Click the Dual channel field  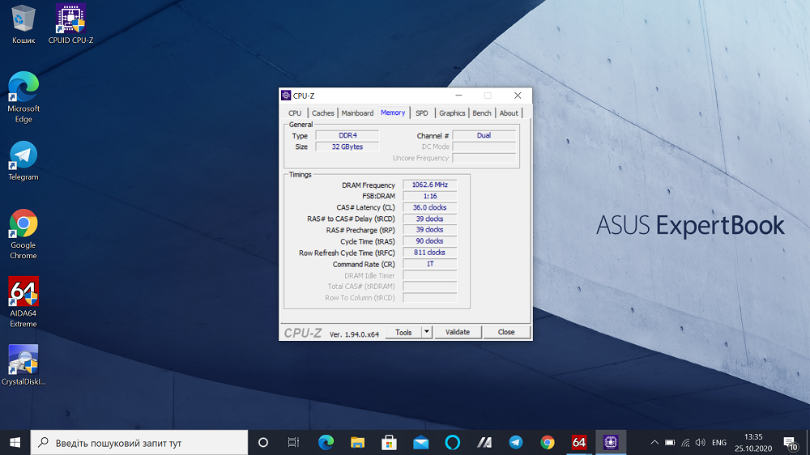[x=484, y=135]
